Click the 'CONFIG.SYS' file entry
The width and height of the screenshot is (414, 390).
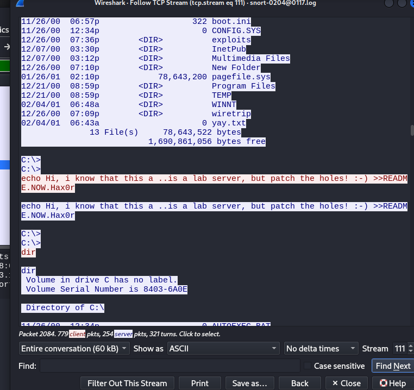click(x=236, y=30)
